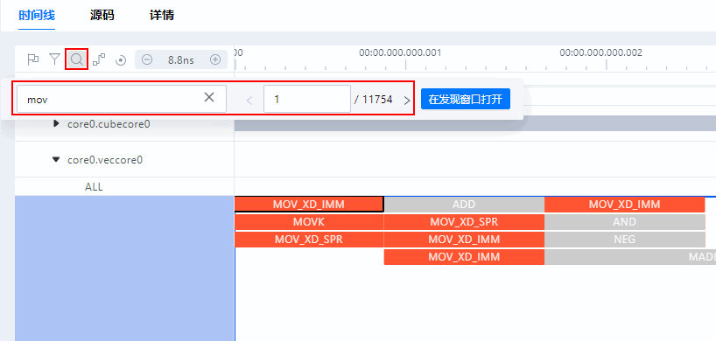The height and width of the screenshot is (341, 716).
Task: Click the circular reset view icon
Action: coord(121,60)
